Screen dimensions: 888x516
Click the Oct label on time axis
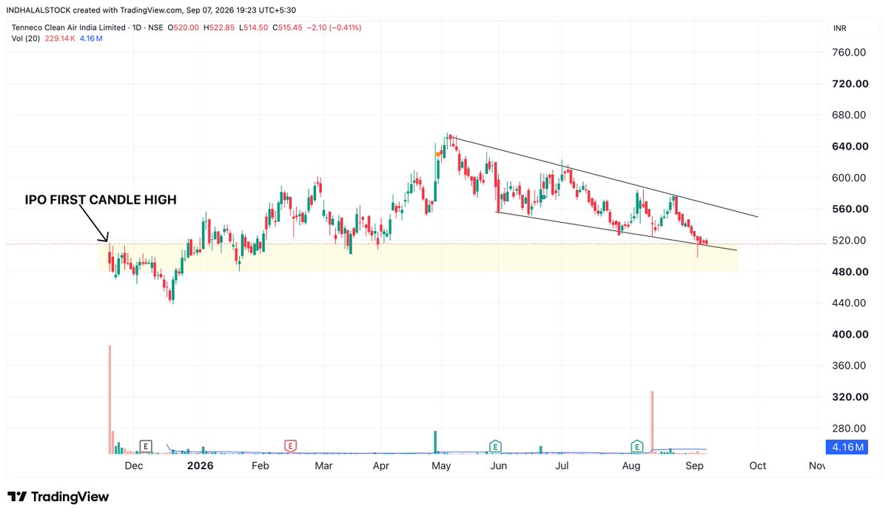[x=758, y=466]
